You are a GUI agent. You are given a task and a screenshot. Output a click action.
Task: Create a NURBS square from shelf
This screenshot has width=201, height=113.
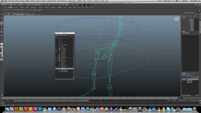tap(7, 10)
